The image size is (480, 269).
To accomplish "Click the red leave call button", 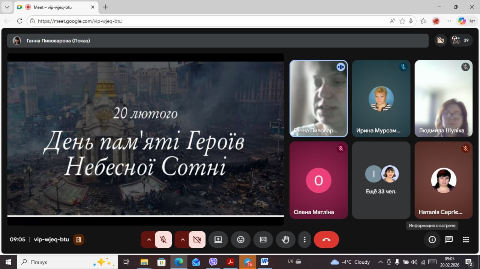I will coord(326,240).
